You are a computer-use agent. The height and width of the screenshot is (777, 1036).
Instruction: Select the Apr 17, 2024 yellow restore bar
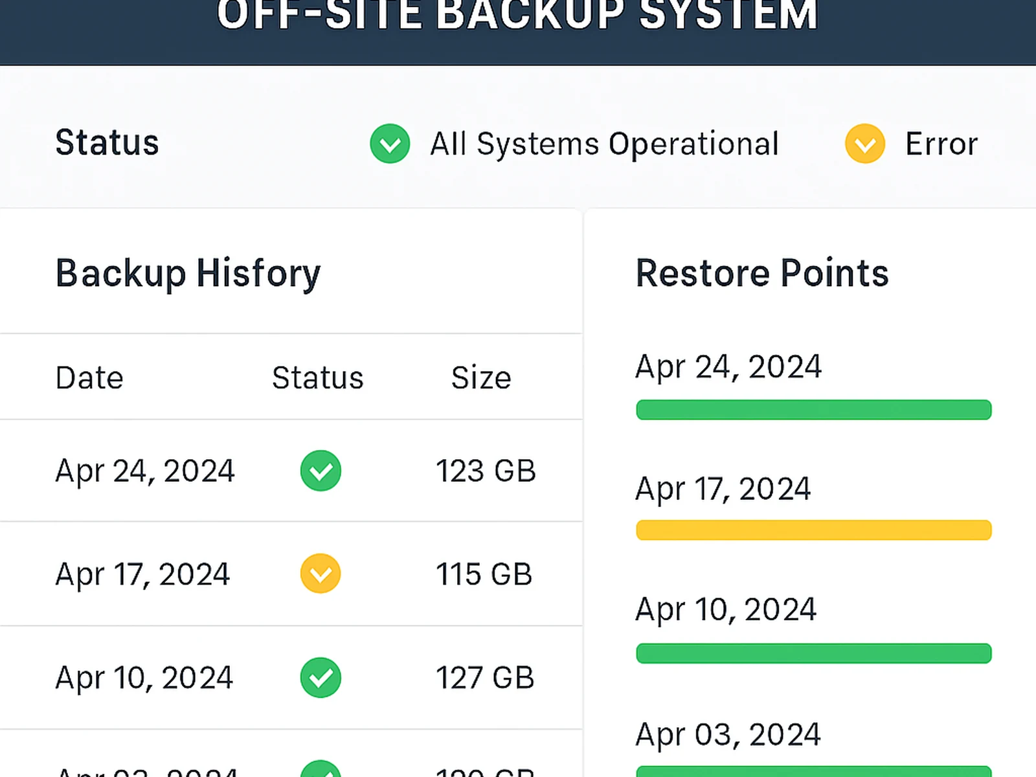813,530
